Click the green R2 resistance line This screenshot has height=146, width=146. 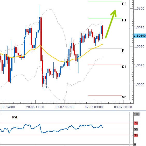105,2
